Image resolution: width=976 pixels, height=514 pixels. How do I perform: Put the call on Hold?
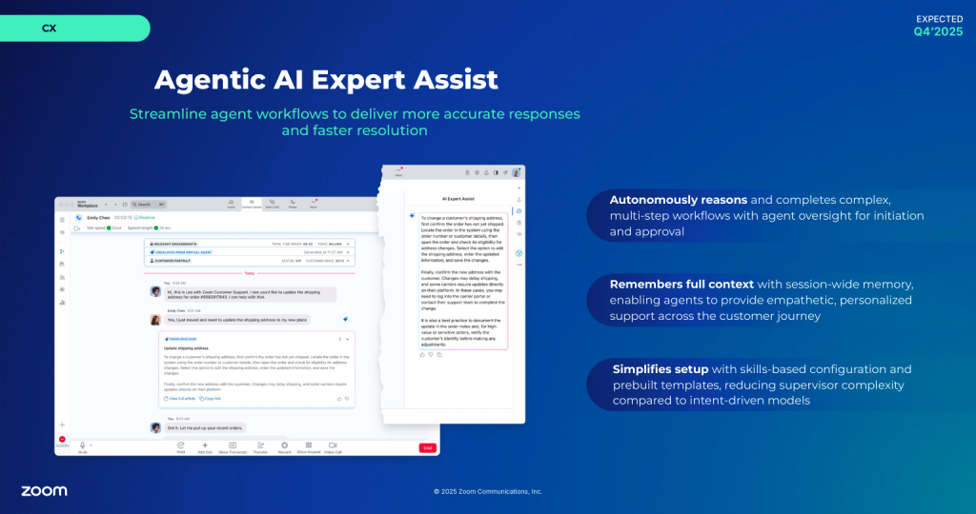tap(180, 447)
